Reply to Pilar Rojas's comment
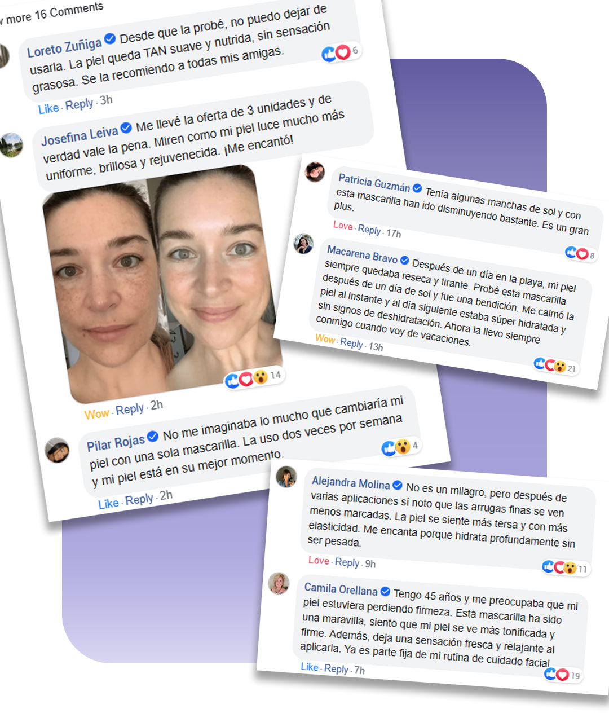The image size is (609, 722). [x=139, y=500]
